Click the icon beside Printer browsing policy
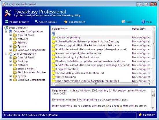This screenshot has width=159, height=120. (x=53, y=77)
